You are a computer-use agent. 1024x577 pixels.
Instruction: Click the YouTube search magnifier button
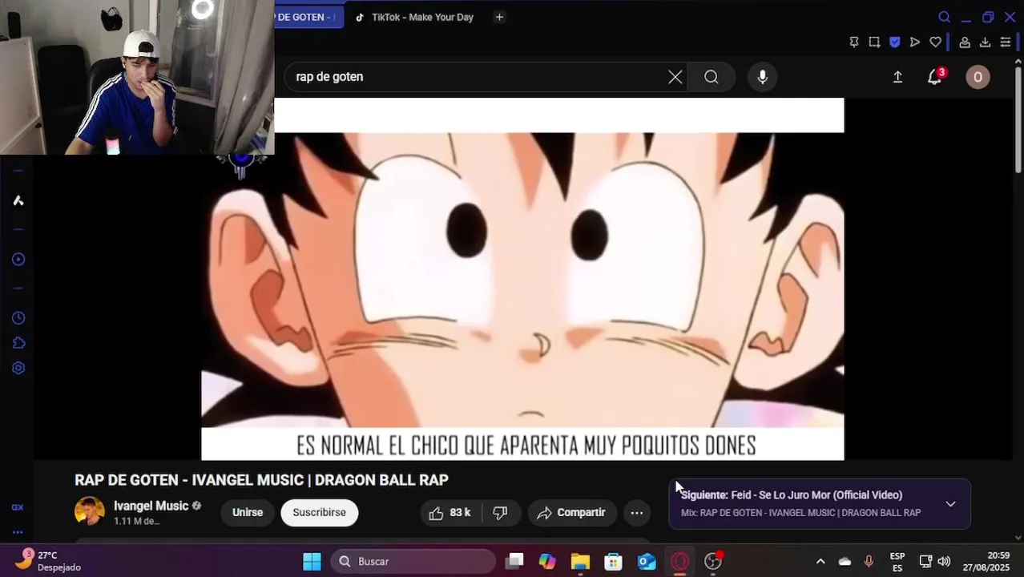(x=712, y=77)
